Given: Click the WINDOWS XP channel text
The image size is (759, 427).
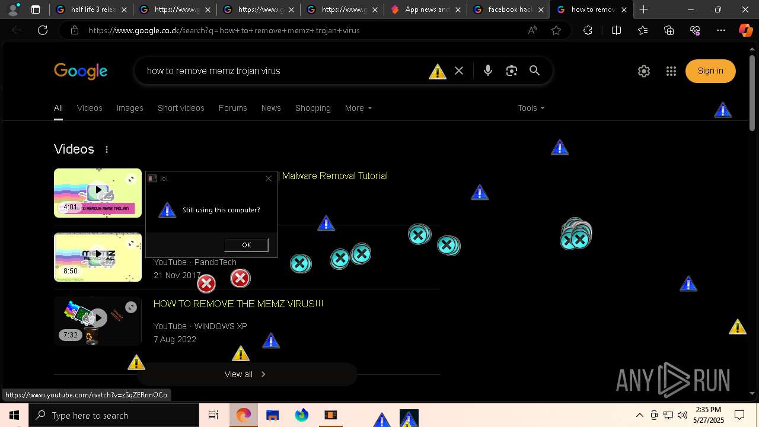Looking at the screenshot, I should click(x=221, y=326).
